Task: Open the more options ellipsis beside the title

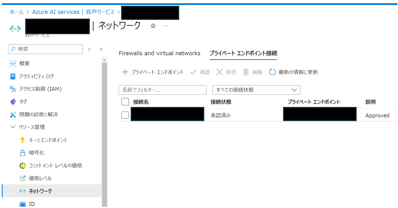Action: (x=166, y=26)
